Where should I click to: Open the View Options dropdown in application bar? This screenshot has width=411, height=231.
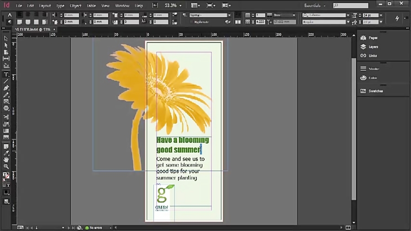click(x=195, y=5)
